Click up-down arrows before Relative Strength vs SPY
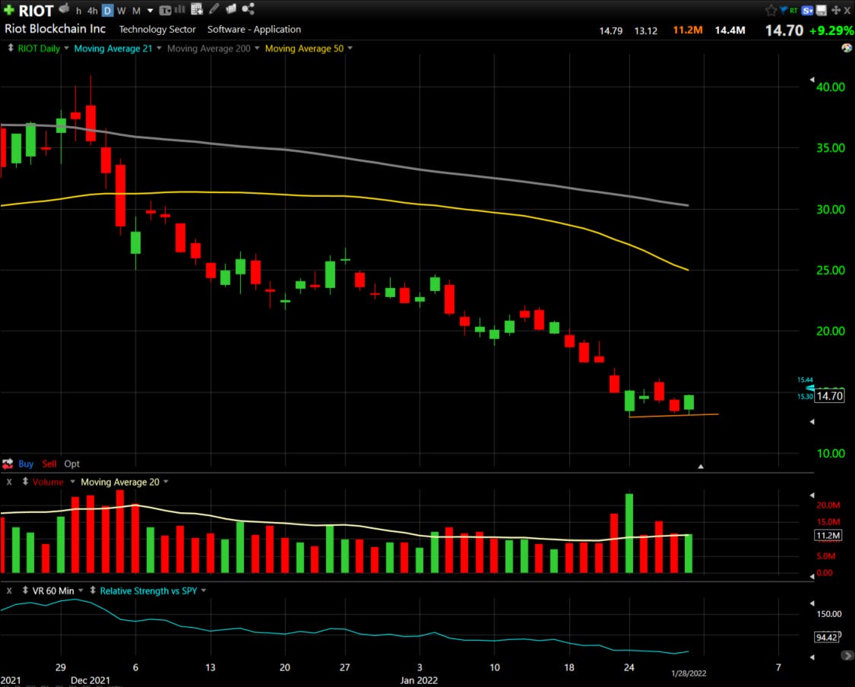The width and height of the screenshot is (855, 687). click(x=93, y=590)
